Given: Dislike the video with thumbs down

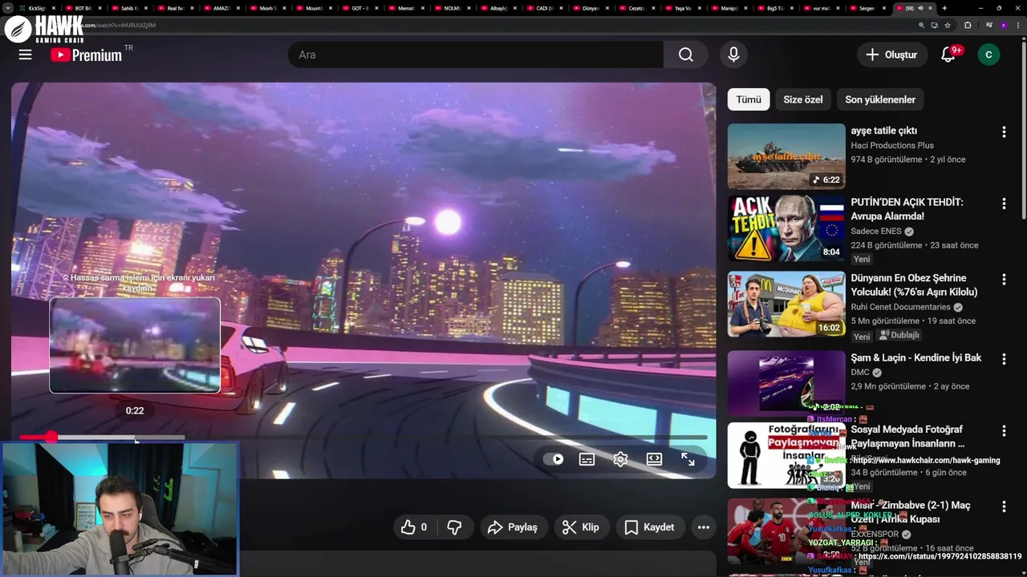Looking at the screenshot, I should (454, 527).
